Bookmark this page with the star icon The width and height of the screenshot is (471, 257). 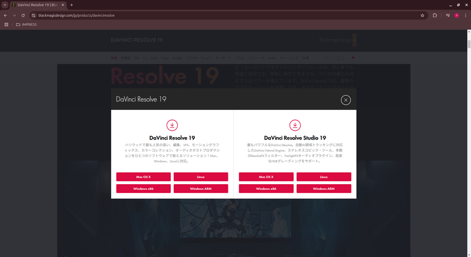pyautogui.click(x=422, y=15)
